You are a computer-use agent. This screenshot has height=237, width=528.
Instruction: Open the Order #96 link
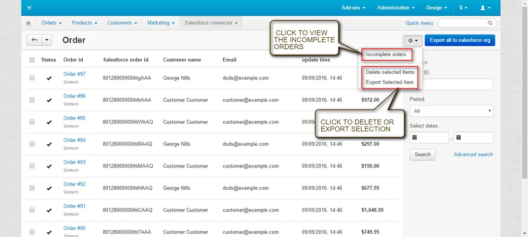click(74, 96)
